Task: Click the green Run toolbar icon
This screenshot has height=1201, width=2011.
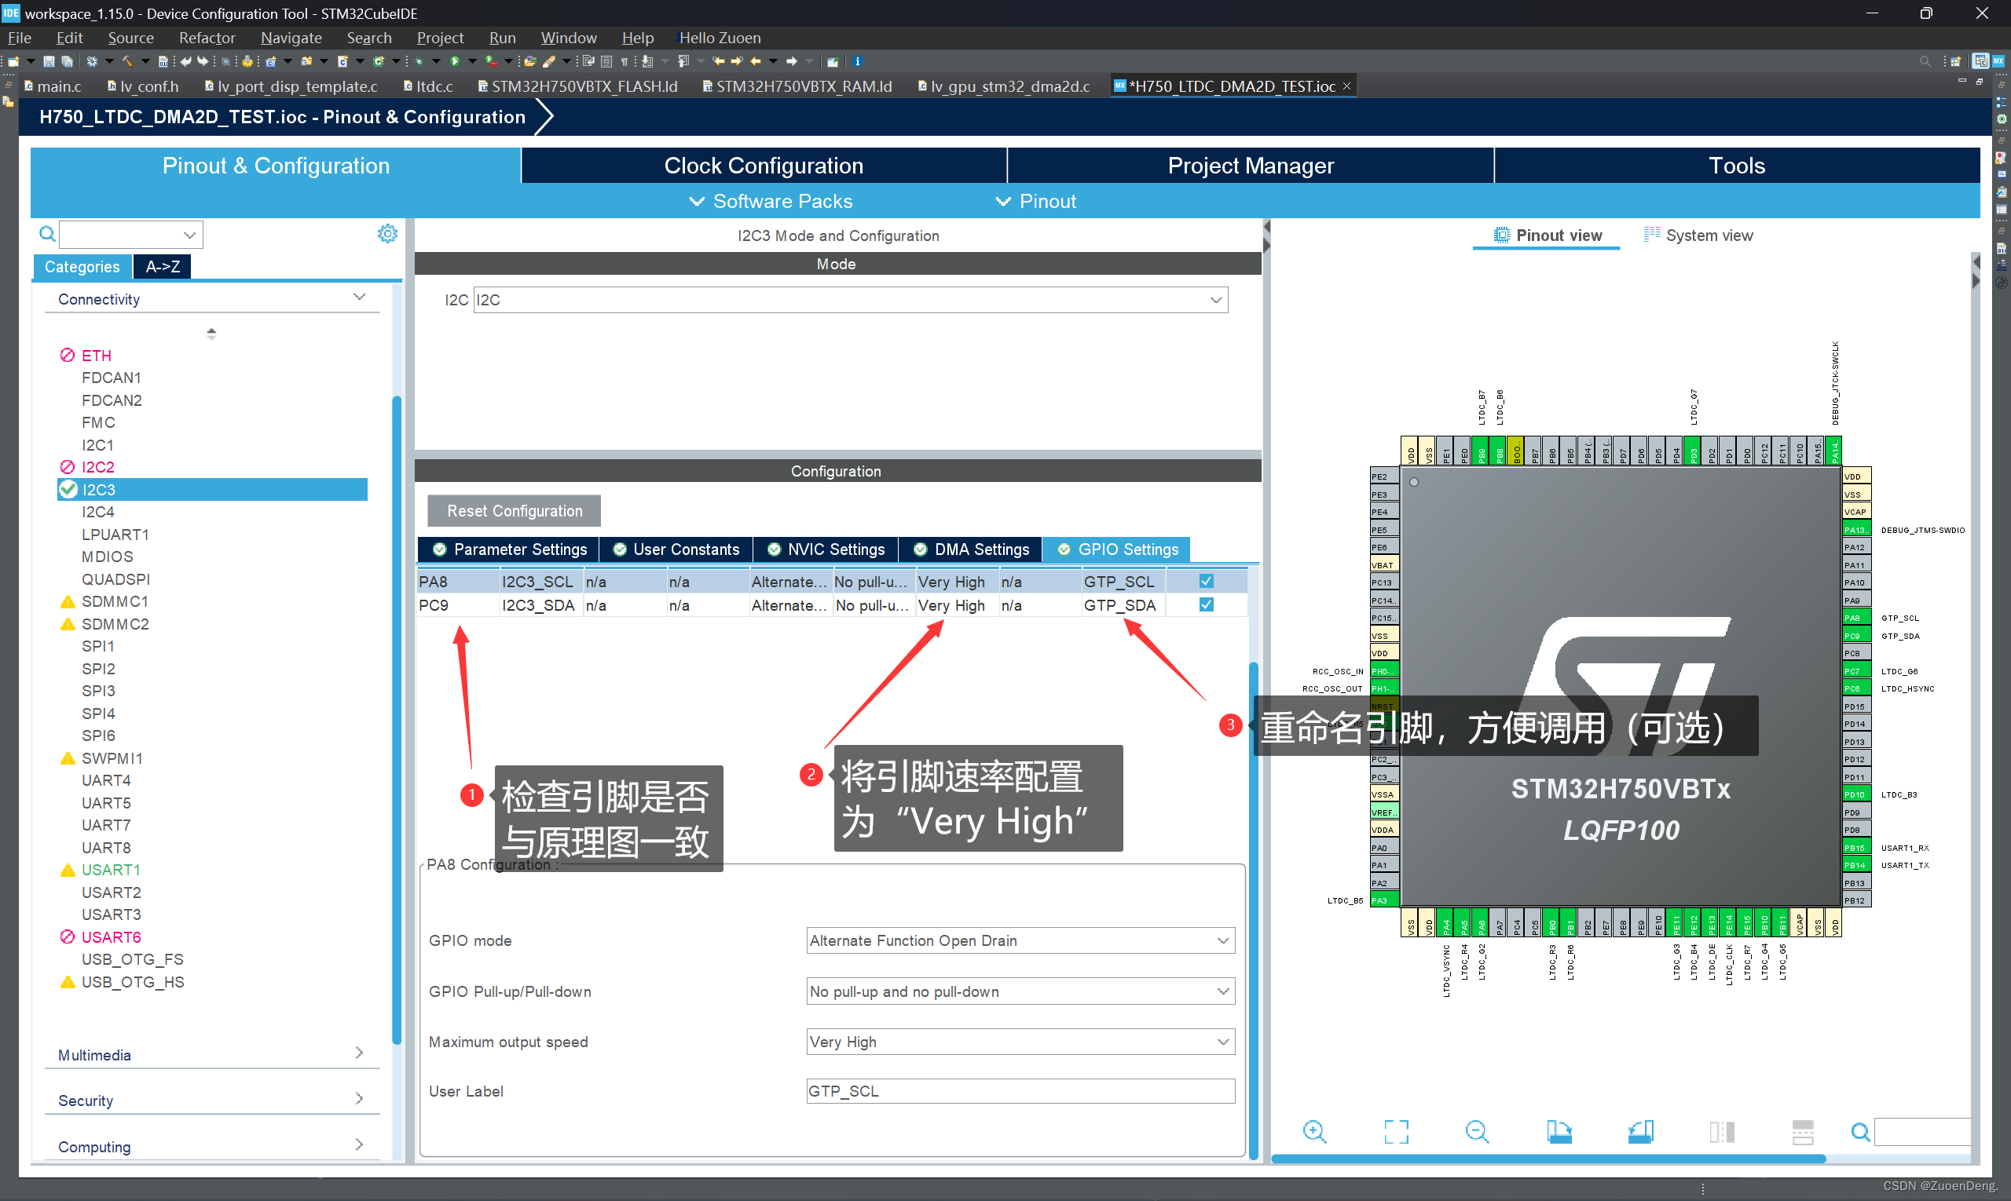Action: [x=455, y=61]
